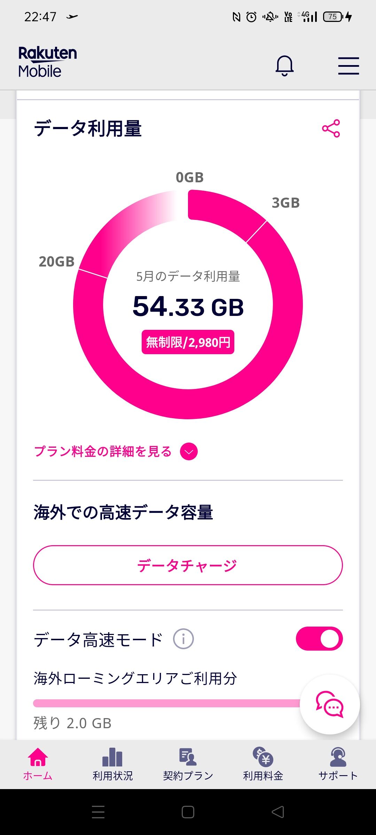376x835 pixels.
Task: Tap the データチャージ button
Action: point(188,565)
